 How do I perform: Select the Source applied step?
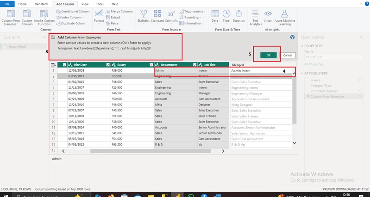[x=315, y=80]
